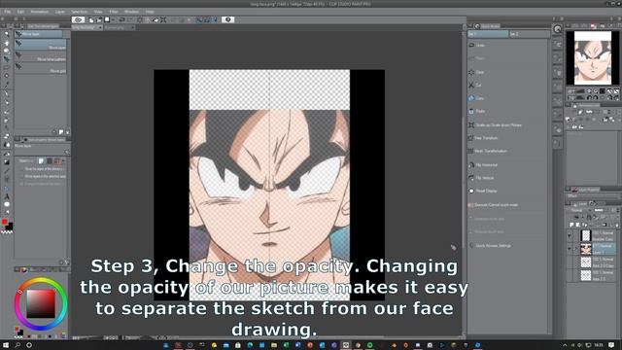Viewport: 622px width, 350px height.
Task: Switch to Set 2 tab in Quick Access
Action: [529, 34]
